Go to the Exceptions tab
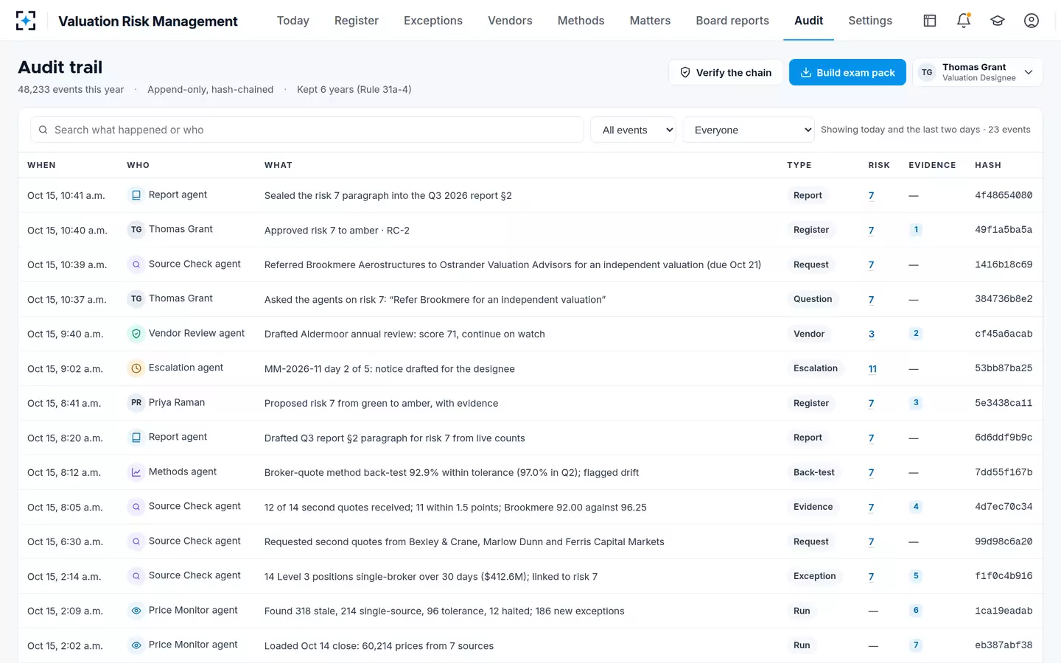This screenshot has width=1061, height=663. tap(433, 21)
